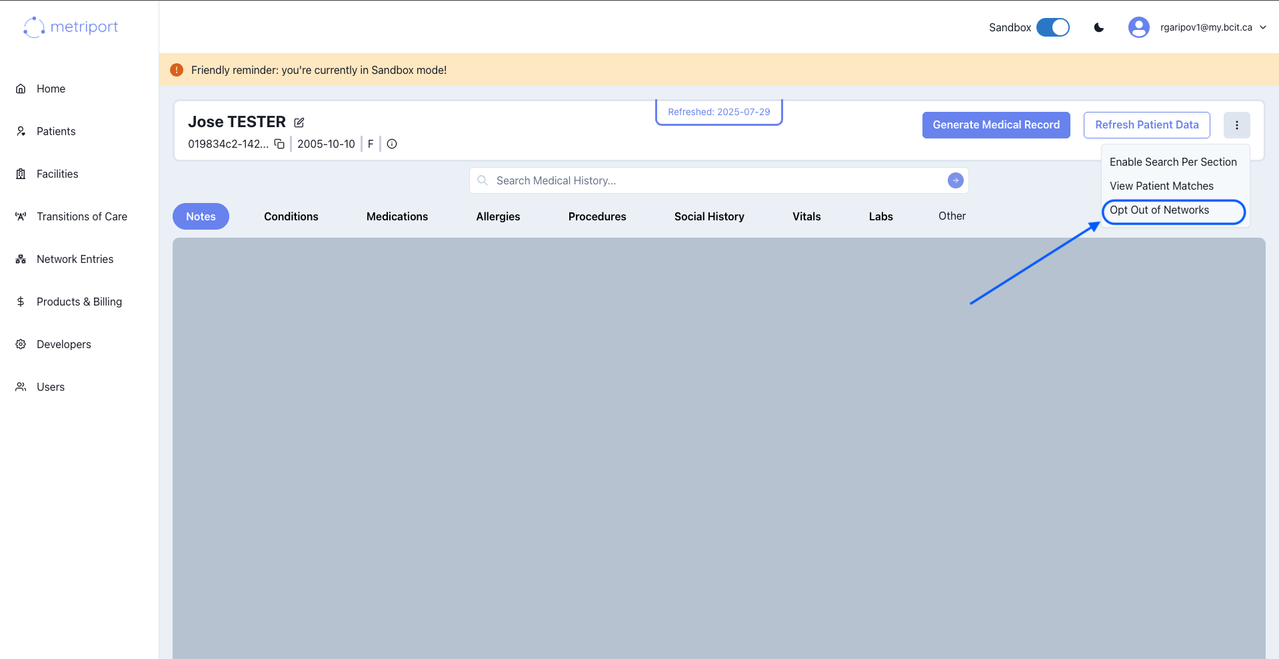Click the Home icon in the sidebar
The image size is (1279, 659).
[x=21, y=88]
